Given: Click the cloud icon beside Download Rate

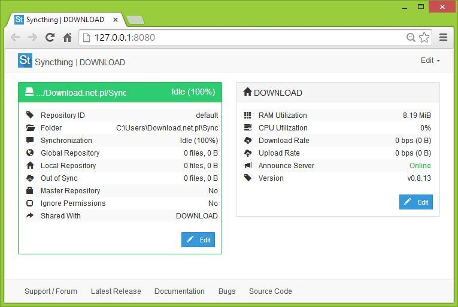Looking at the screenshot, I should pos(248,141).
